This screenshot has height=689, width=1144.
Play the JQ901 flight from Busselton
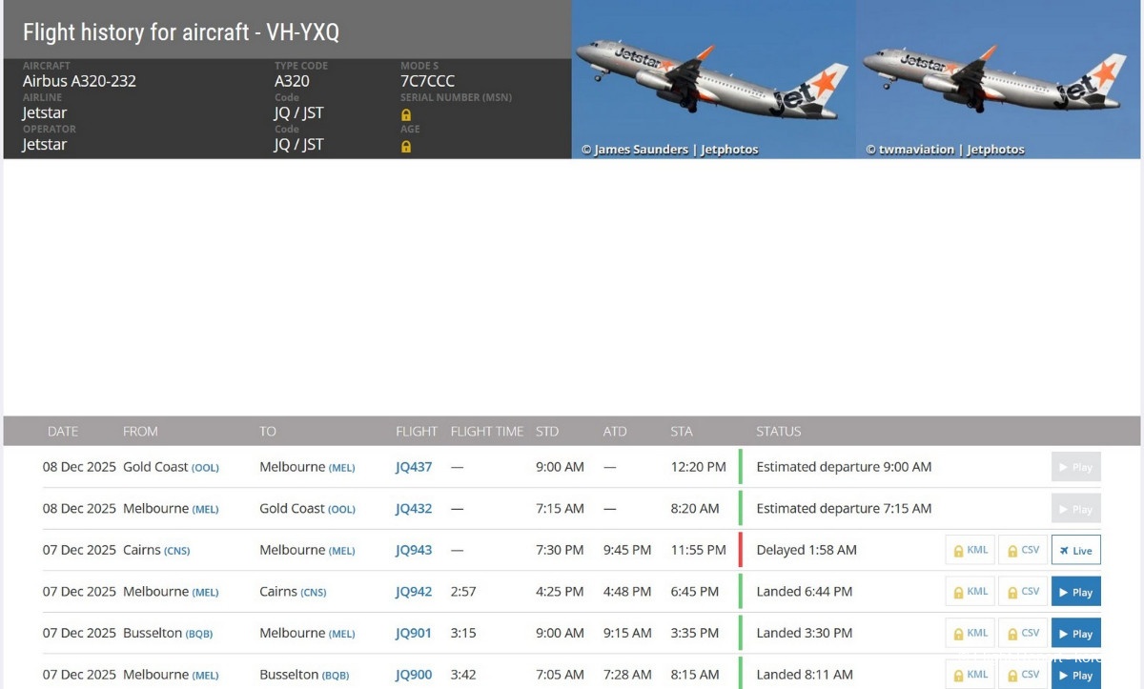click(1075, 633)
